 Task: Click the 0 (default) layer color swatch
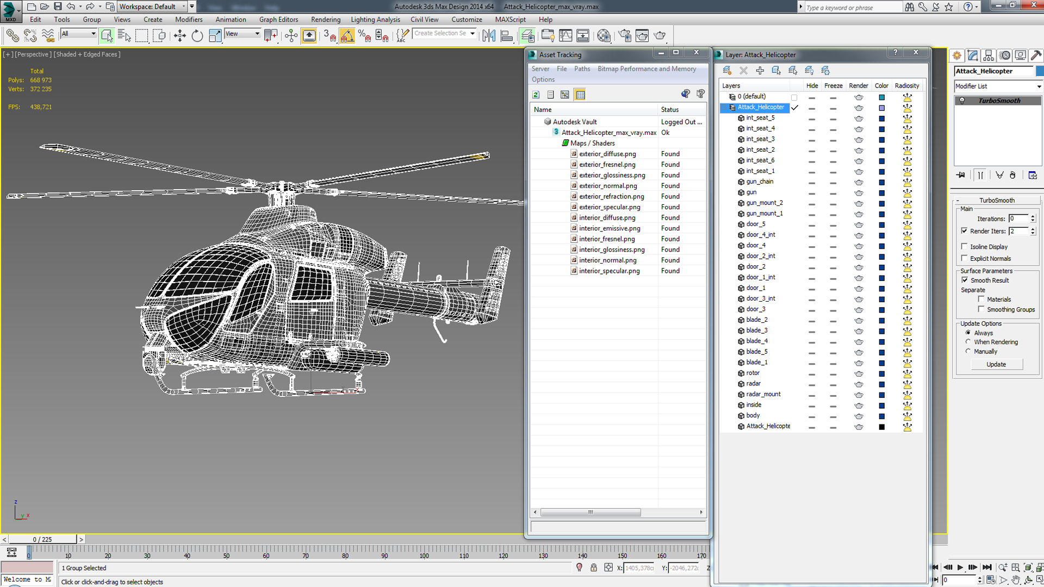(881, 97)
